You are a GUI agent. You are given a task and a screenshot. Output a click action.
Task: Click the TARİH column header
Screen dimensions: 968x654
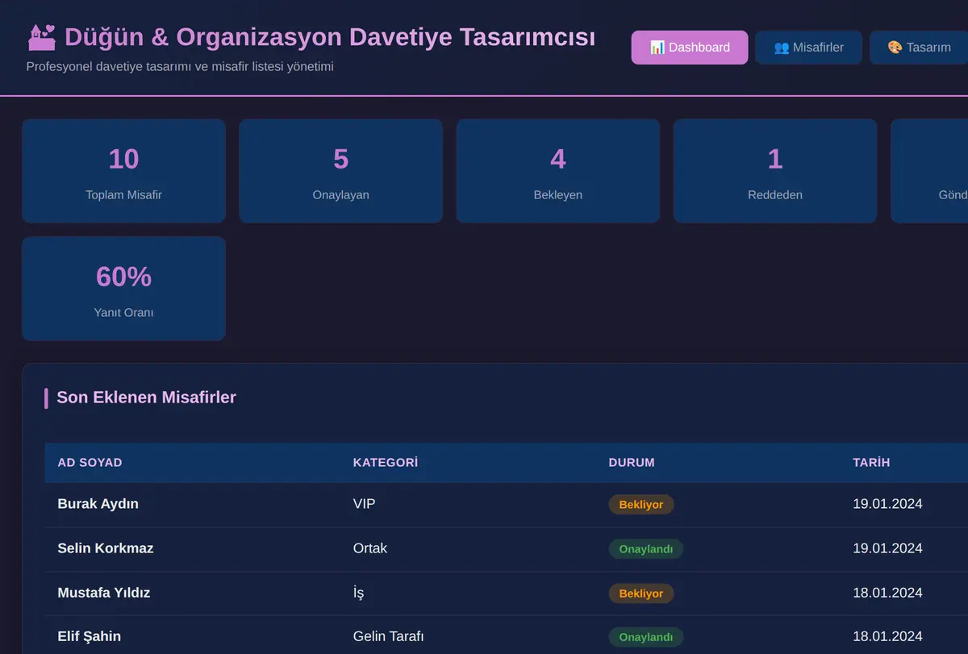pyautogui.click(x=871, y=463)
